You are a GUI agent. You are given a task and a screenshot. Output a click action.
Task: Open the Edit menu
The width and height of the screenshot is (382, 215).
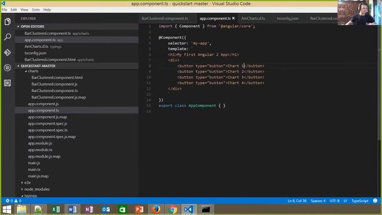[14, 10]
